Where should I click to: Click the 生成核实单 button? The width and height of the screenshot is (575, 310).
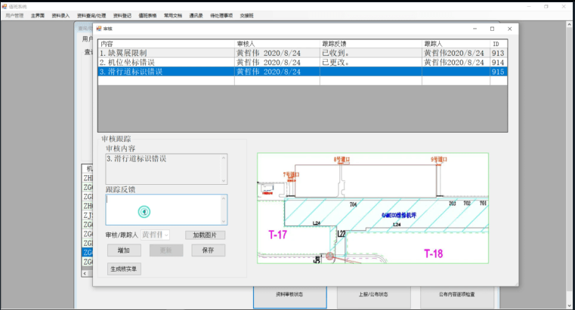(x=124, y=269)
